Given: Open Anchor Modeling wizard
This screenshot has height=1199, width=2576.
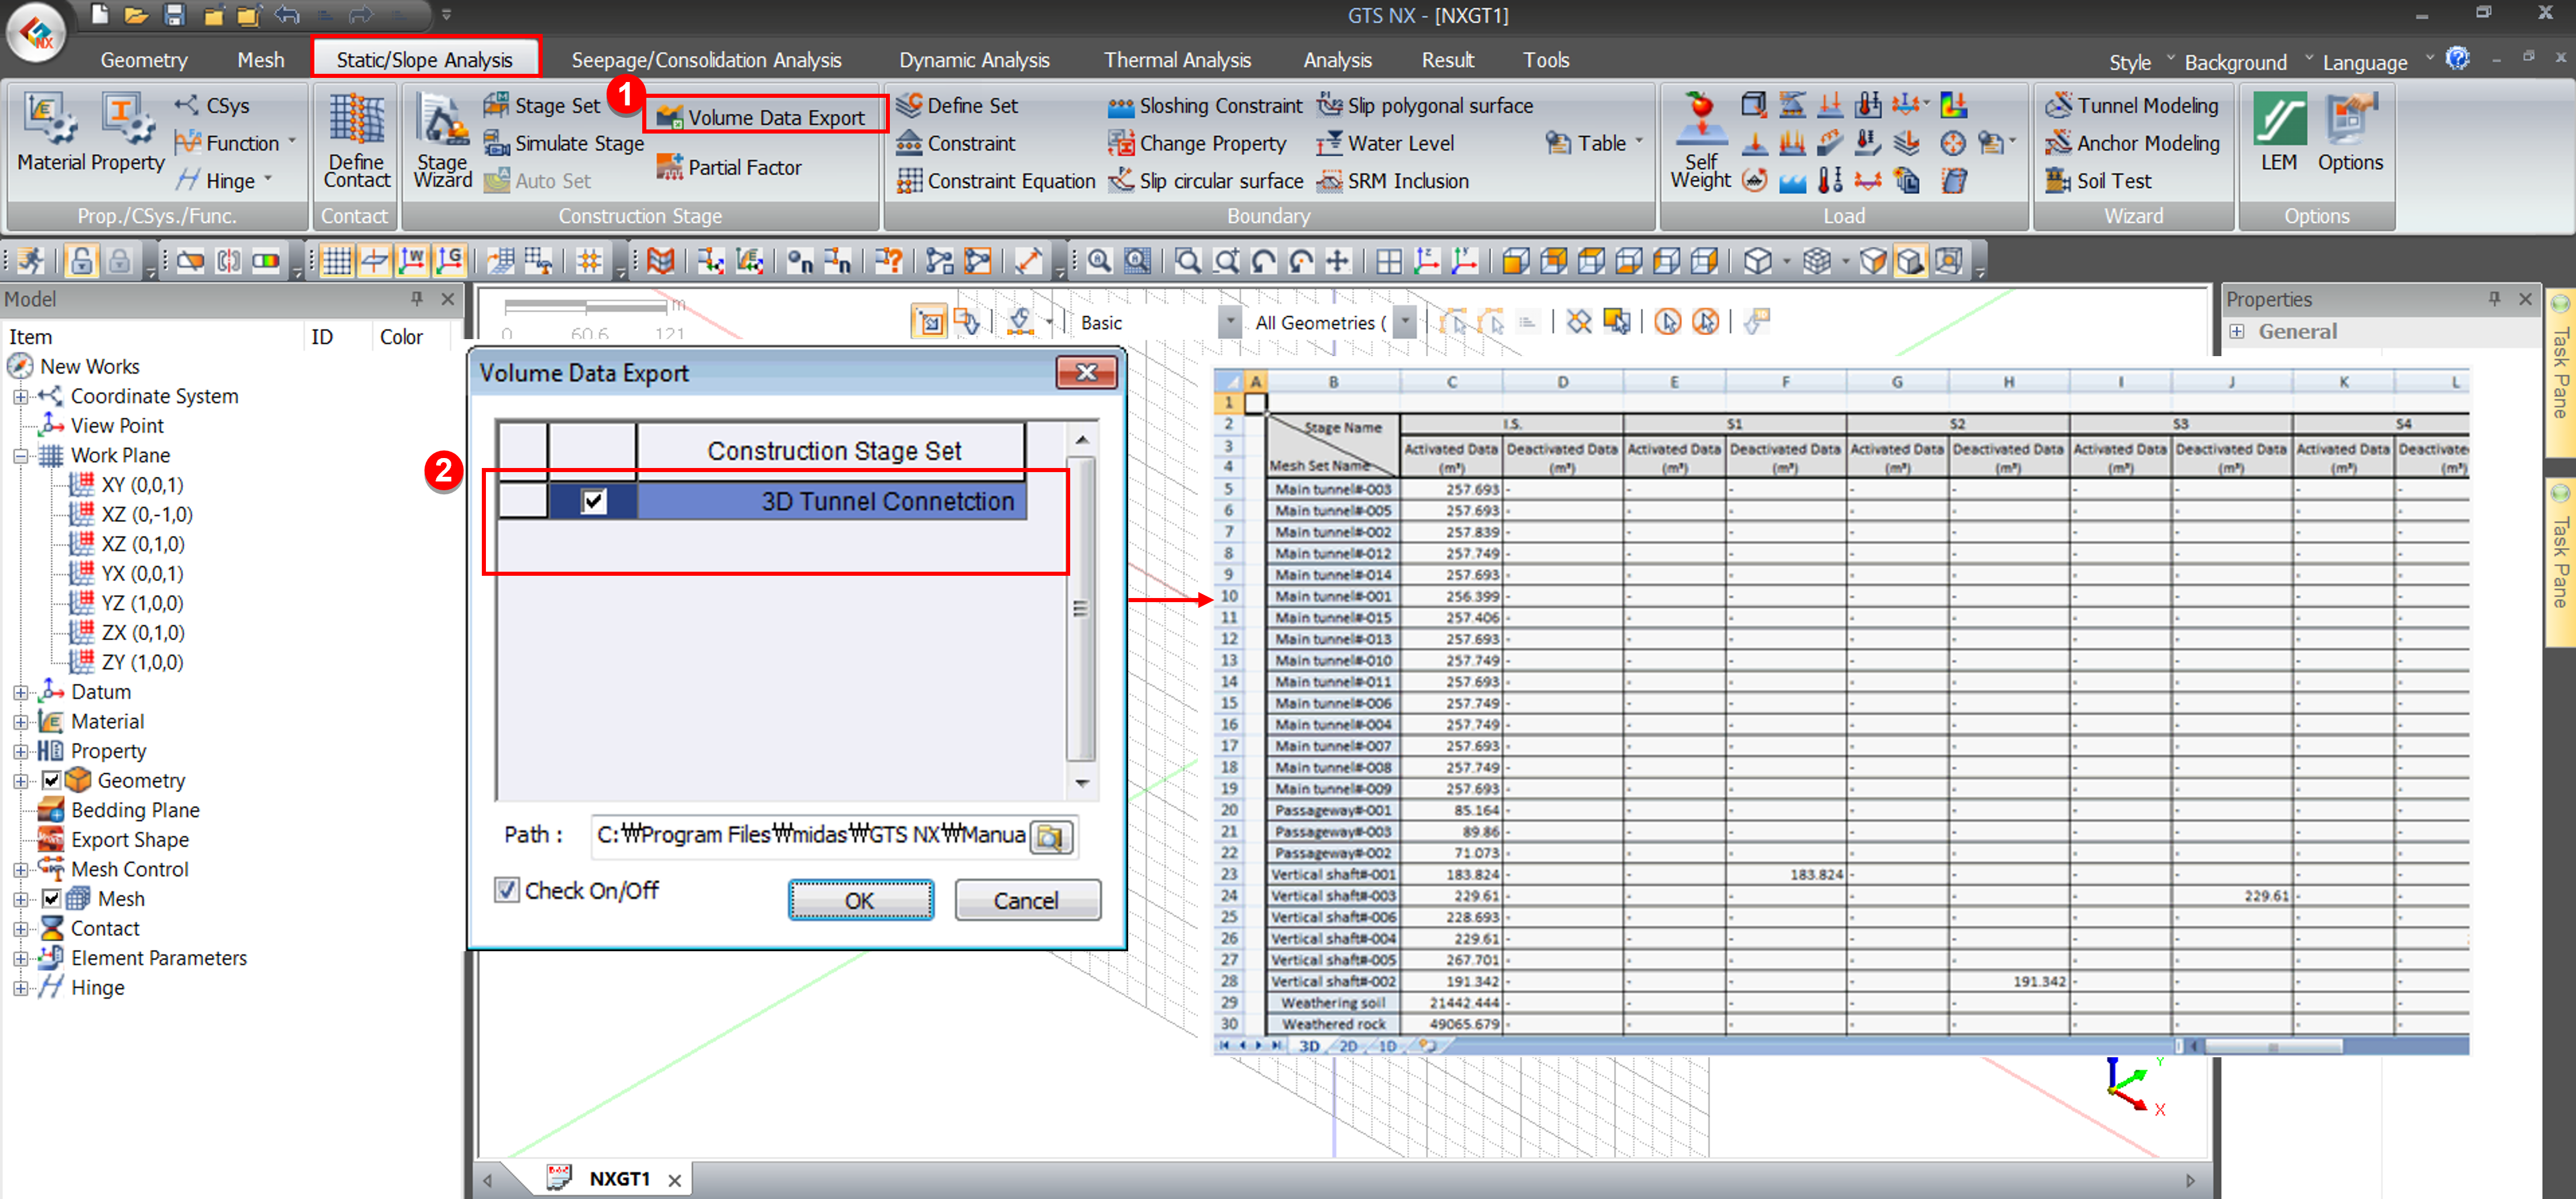Looking at the screenshot, I should [2132, 143].
